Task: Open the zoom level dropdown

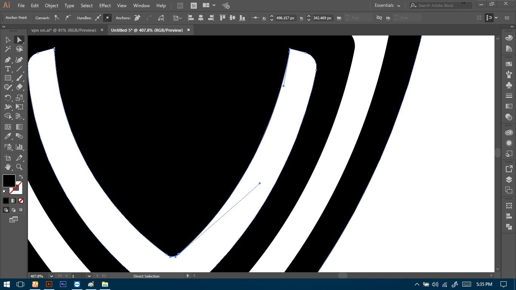Action: click(51, 276)
